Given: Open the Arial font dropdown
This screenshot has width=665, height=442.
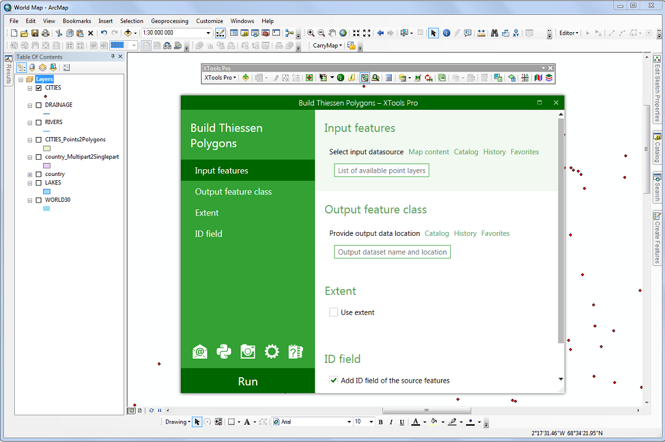Looking at the screenshot, I should (349, 422).
